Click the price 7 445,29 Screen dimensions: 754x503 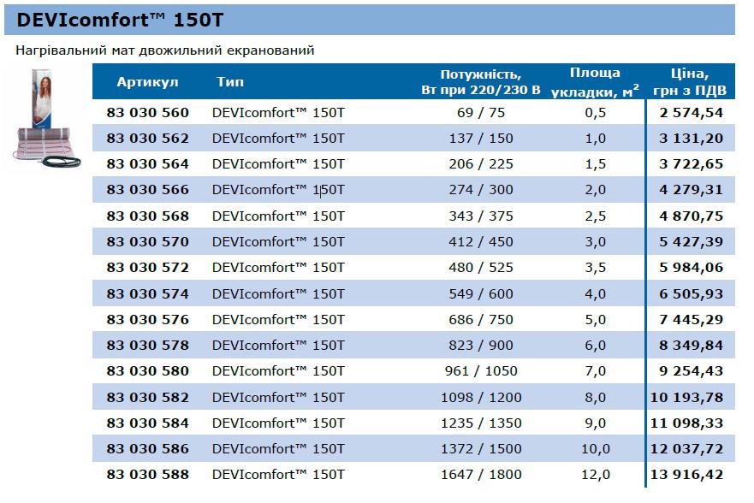coord(691,320)
